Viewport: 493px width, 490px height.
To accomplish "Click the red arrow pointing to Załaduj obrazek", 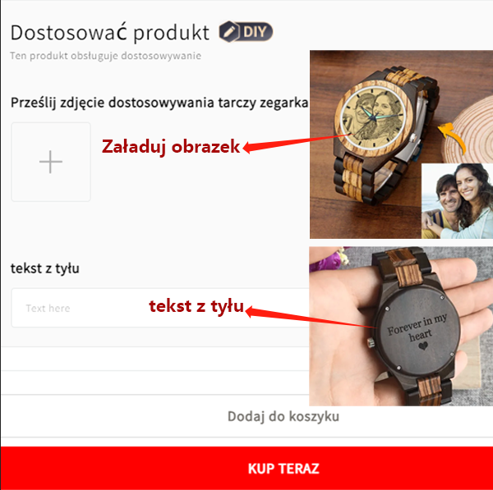I will pyautogui.click(x=297, y=144).
